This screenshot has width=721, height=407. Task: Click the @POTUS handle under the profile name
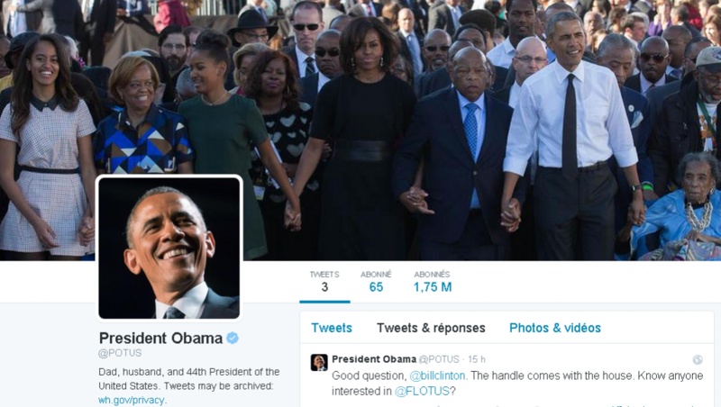pos(120,353)
